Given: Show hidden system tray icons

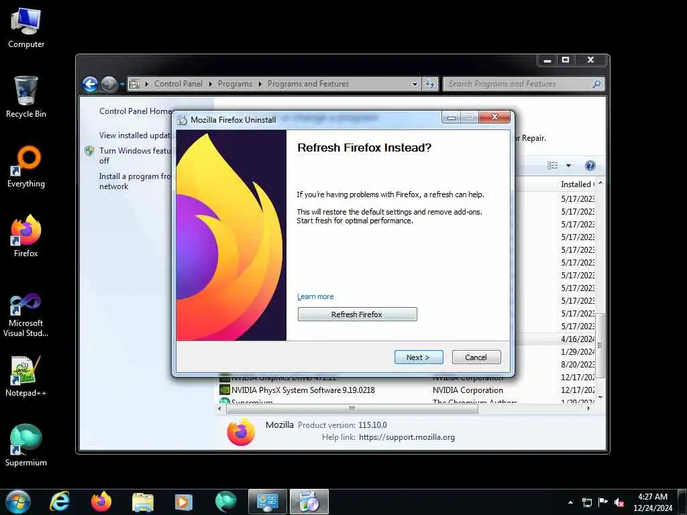Looking at the screenshot, I should coord(570,502).
